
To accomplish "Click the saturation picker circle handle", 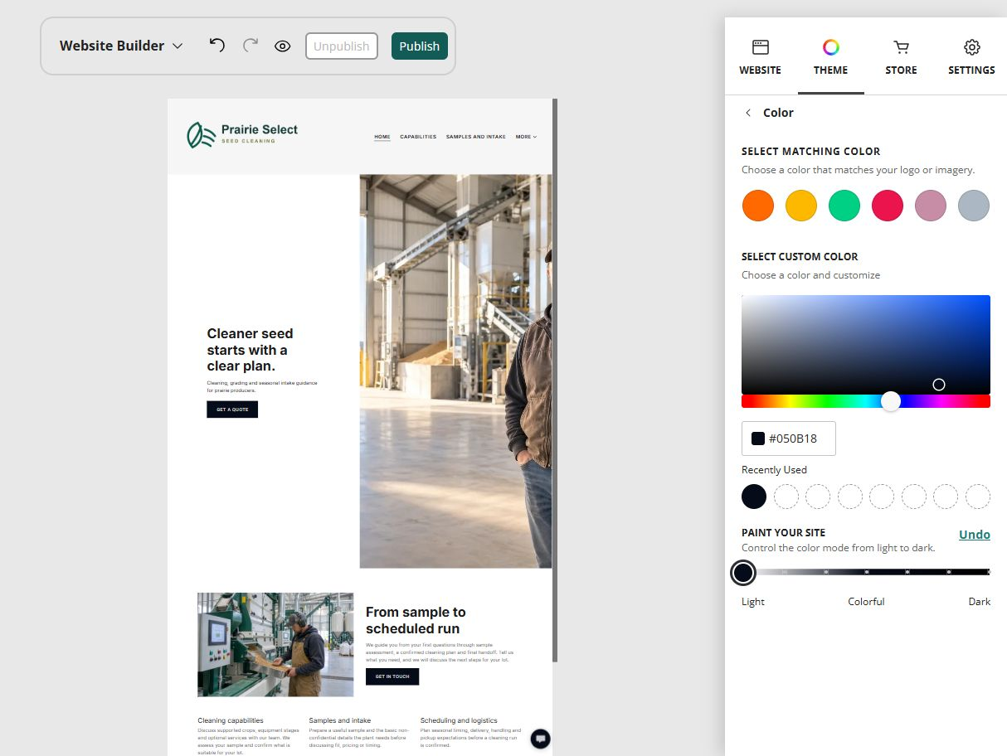I will click(x=939, y=385).
